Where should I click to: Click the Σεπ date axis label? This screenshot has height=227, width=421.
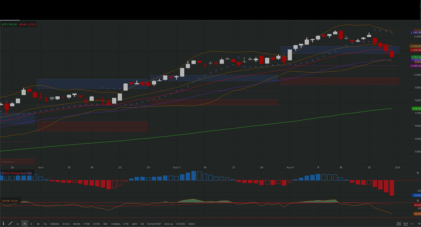click(x=398, y=167)
